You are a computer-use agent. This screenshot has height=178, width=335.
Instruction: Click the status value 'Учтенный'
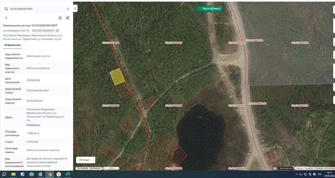[x=32, y=142]
